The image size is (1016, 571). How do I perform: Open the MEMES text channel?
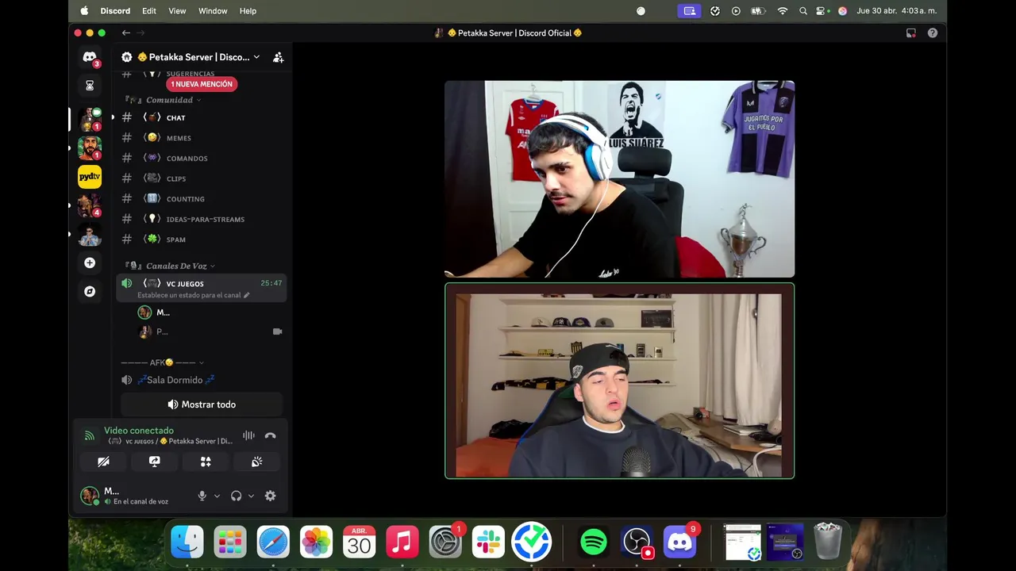point(202,138)
